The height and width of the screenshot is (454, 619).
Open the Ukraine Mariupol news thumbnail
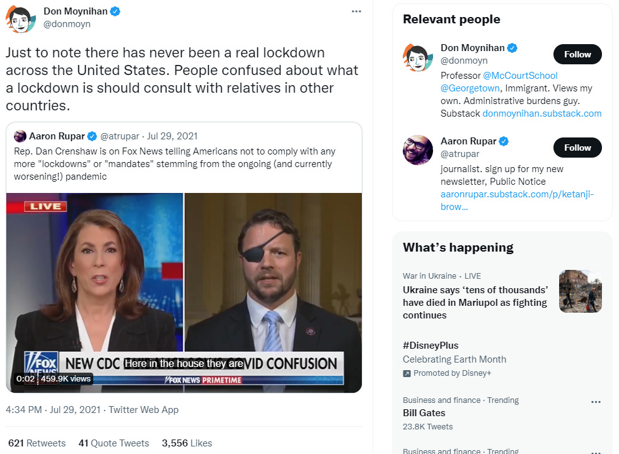pos(581,291)
